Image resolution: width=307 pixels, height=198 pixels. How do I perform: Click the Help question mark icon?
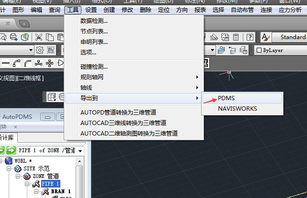point(250,37)
